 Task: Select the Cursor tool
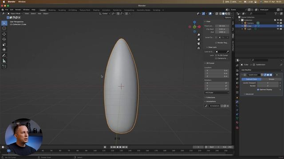click(x=4, y=28)
